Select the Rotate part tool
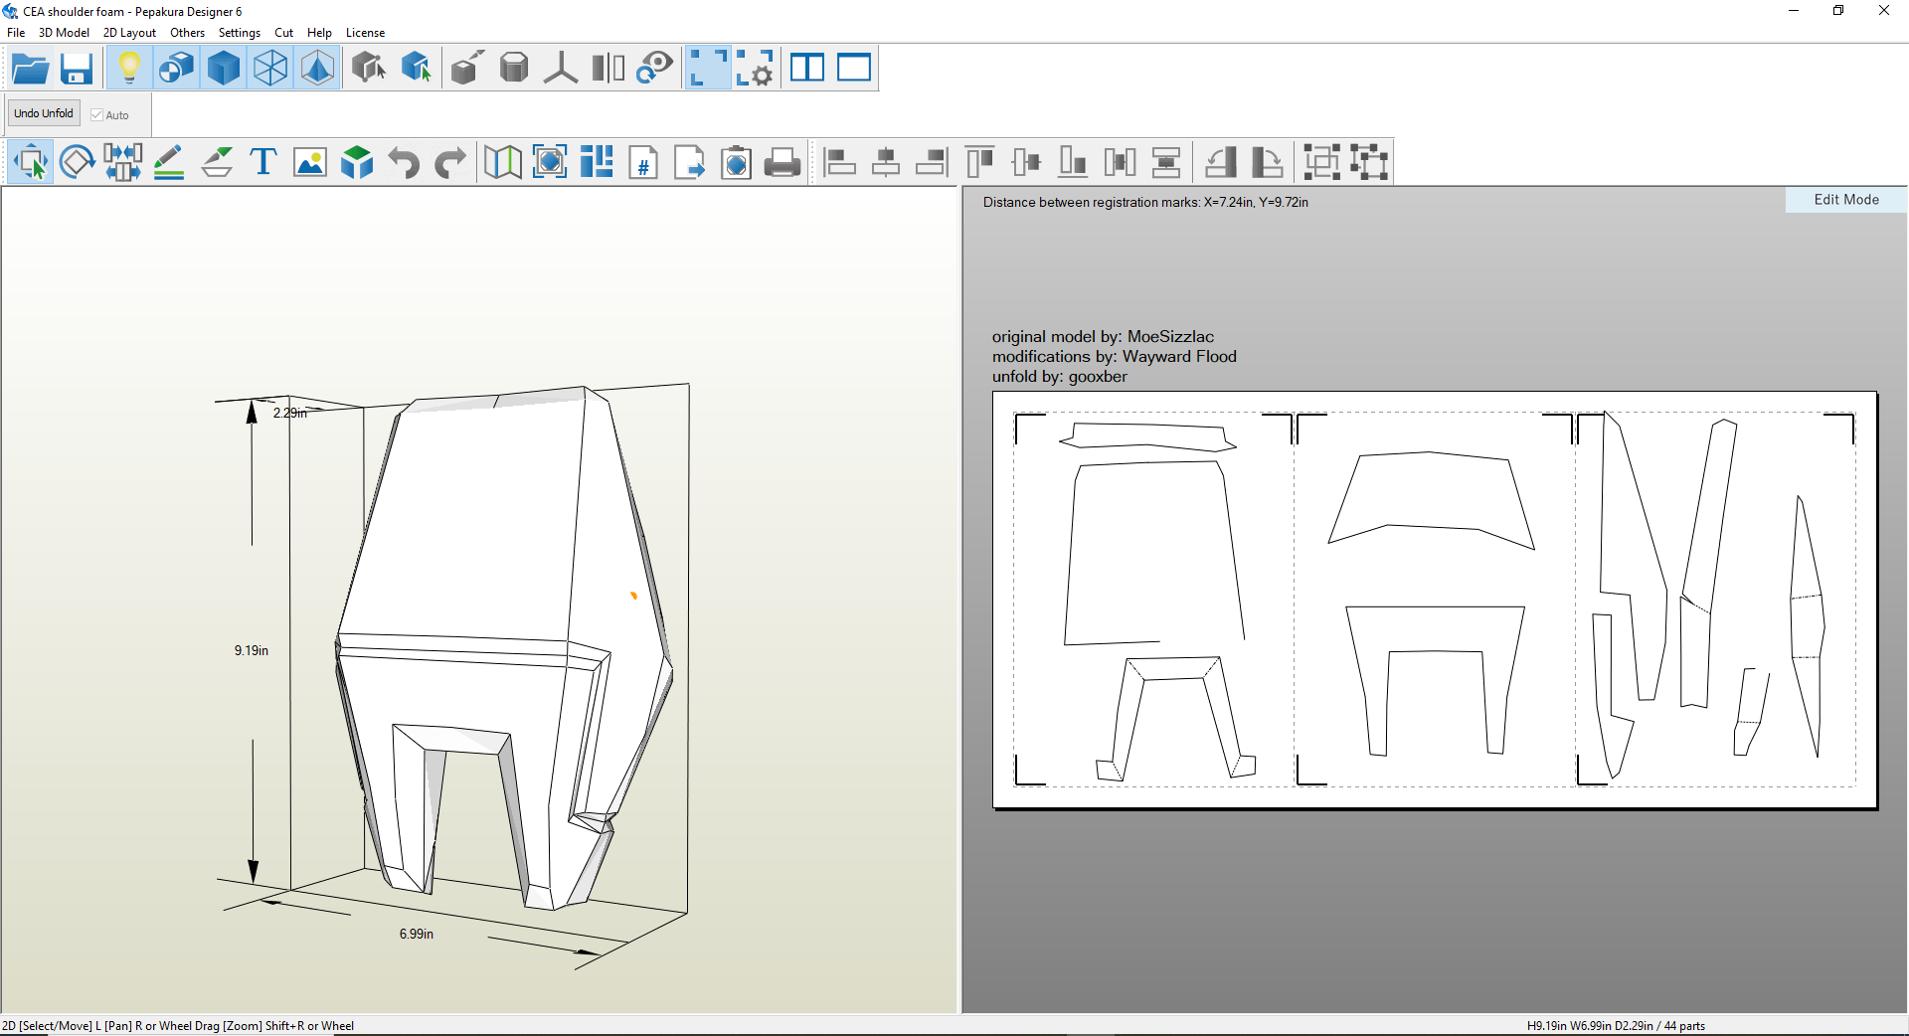Viewport: 1909px width, 1036px height. click(x=77, y=161)
